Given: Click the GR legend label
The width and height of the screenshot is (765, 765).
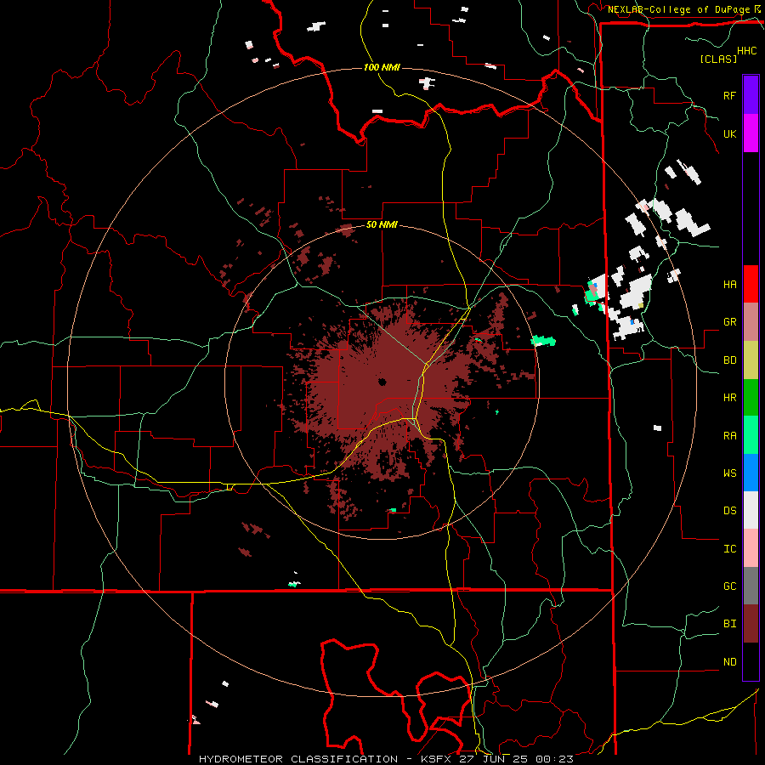Looking at the screenshot, I should pos(729,322).
